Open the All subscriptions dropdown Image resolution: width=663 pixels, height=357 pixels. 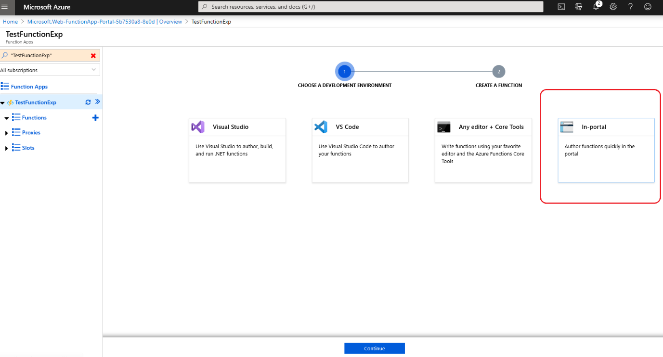[x=50, y=70]
